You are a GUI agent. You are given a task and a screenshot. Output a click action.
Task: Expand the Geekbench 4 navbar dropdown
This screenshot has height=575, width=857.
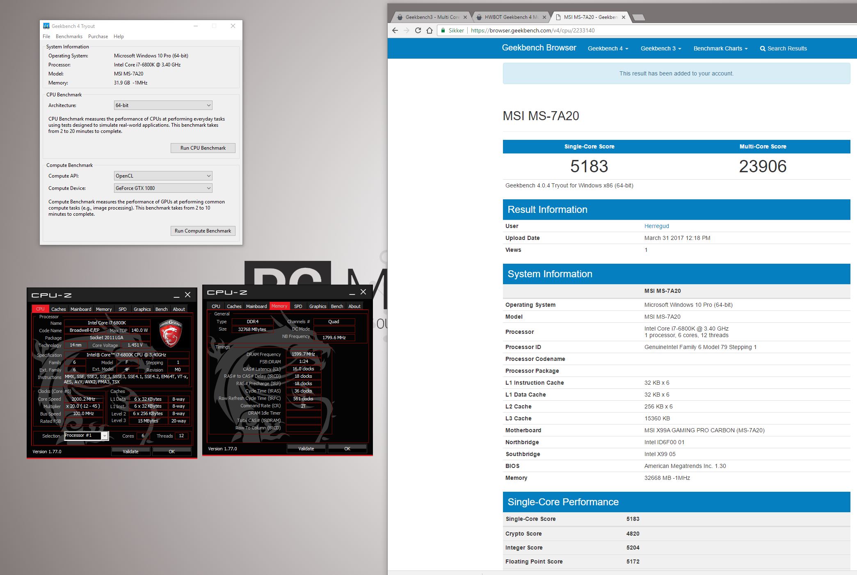point(608,48)
